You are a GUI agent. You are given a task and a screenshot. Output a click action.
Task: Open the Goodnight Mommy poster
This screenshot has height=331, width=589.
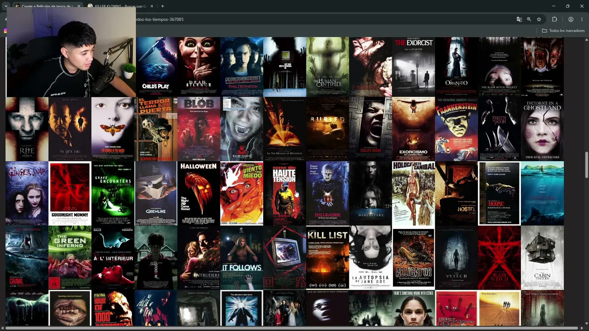pos(69,194)
